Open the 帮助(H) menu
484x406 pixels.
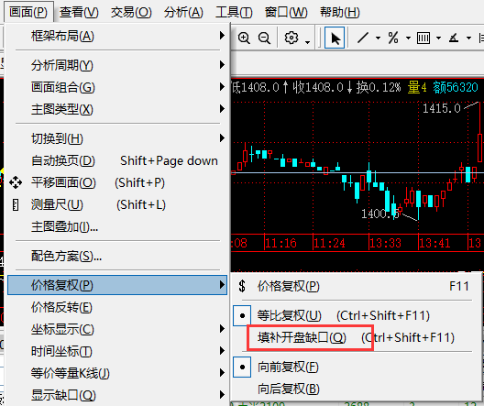[340, 12]
